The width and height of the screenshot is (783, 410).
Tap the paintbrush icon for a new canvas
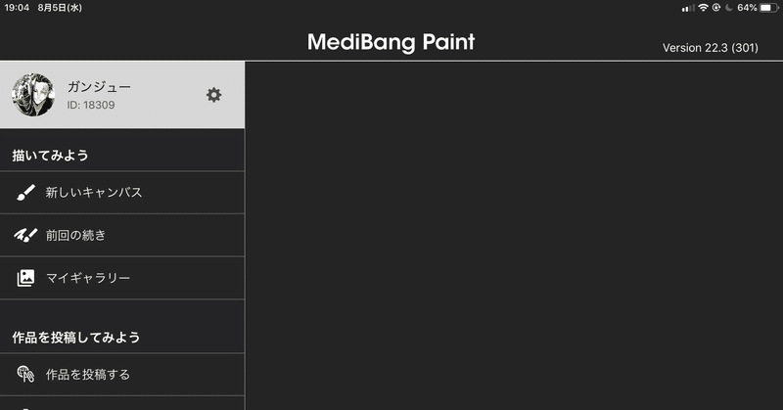(25, 192)
